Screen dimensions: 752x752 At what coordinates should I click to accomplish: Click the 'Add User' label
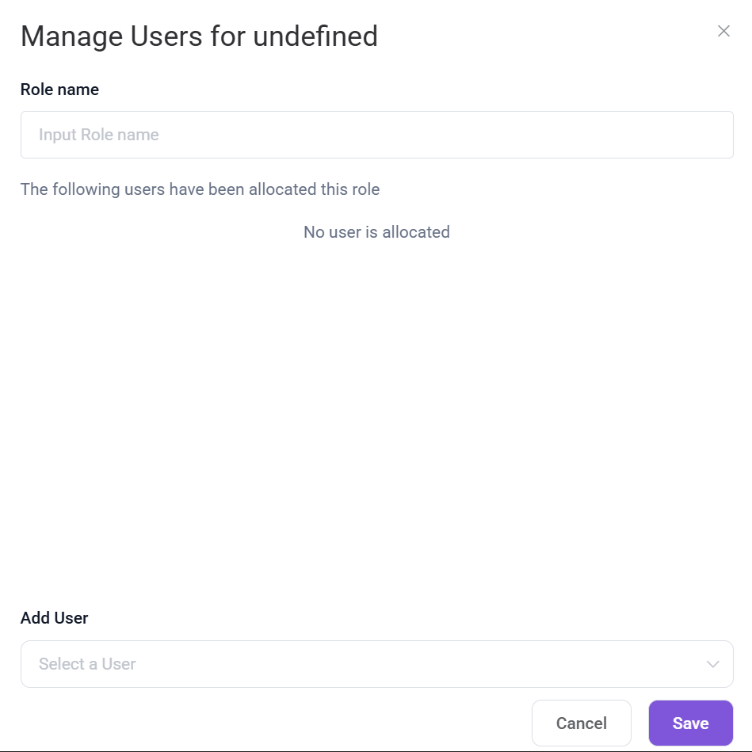(x=54, y=618)
